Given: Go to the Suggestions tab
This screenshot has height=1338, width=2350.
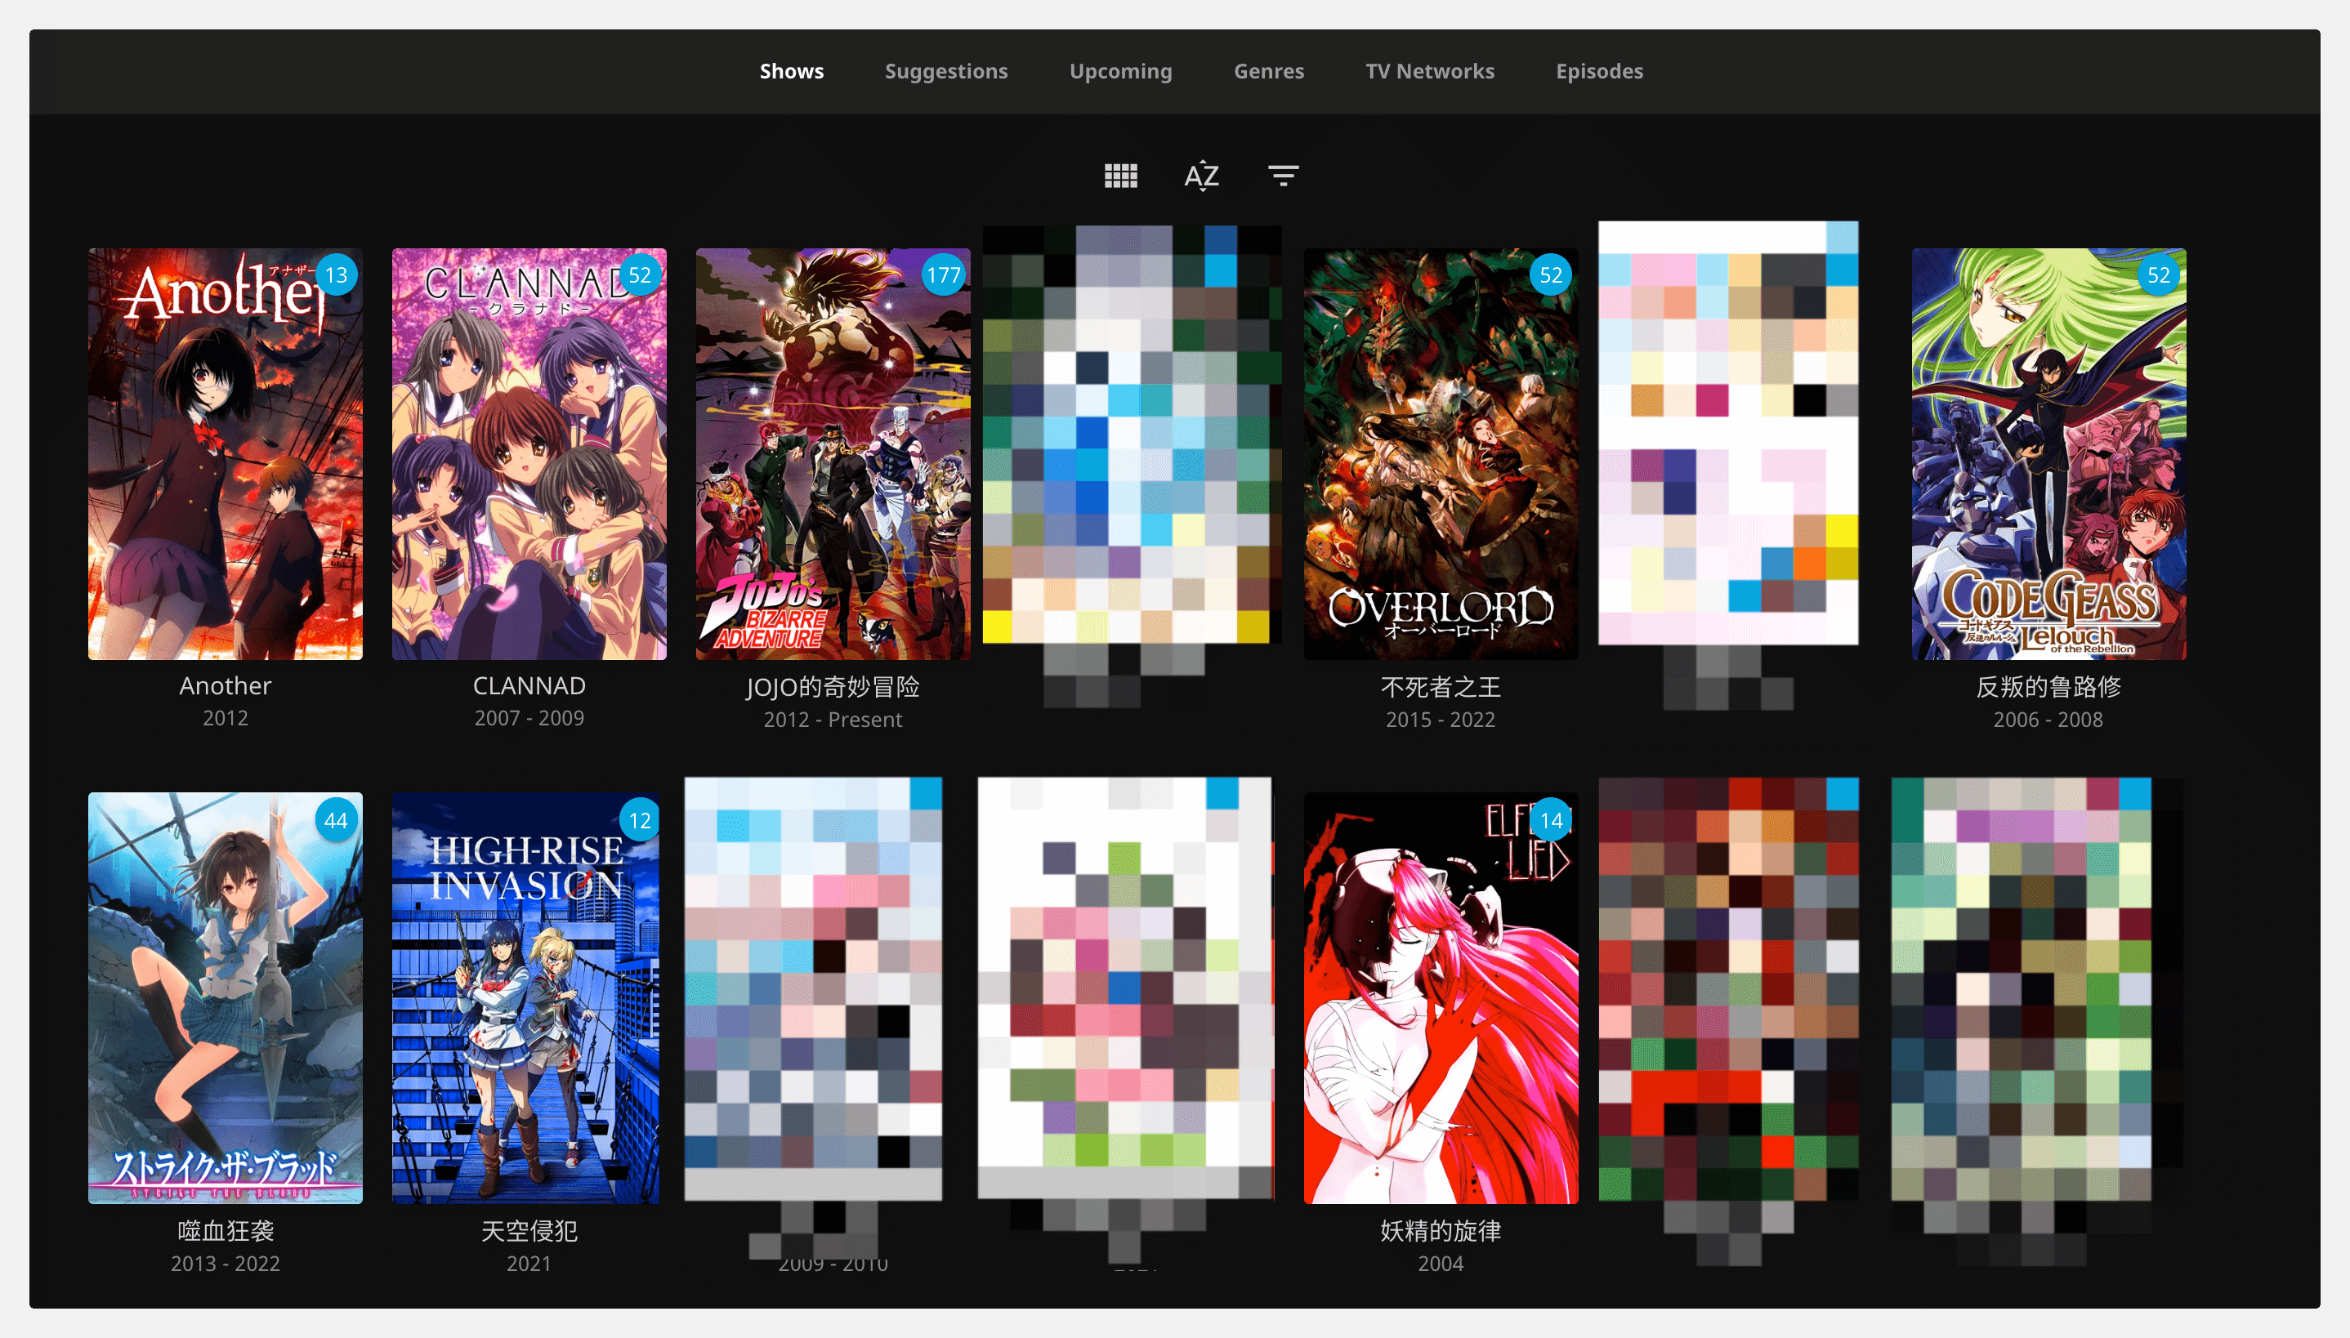Looking at the screenshot, I should (945, 71).
